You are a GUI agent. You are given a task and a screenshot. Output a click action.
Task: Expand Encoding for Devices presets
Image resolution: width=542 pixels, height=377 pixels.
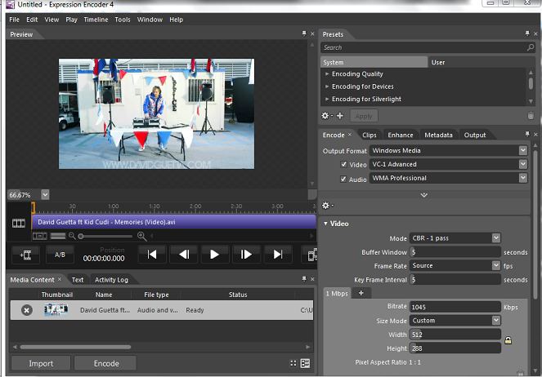[x=327, y=86]
